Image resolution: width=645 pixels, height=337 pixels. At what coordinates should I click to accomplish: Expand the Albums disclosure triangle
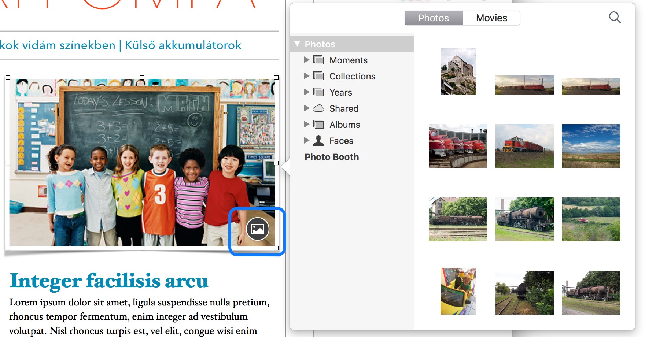(307, 124)
